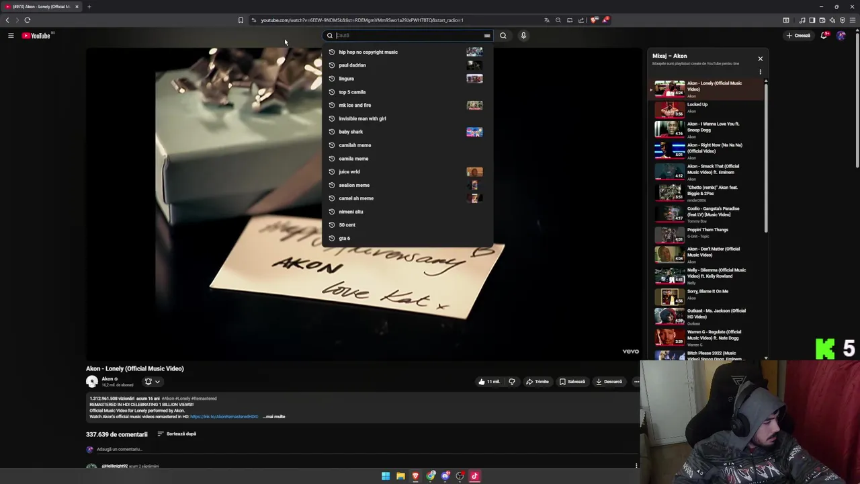The width and height of the screenshot is (860, 484).
Task: Click the translate page icon in address bar
Action: click(547, 20)
